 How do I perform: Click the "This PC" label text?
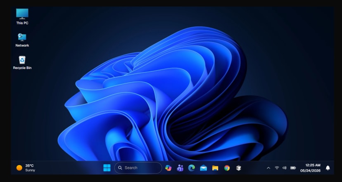(22, 23)
